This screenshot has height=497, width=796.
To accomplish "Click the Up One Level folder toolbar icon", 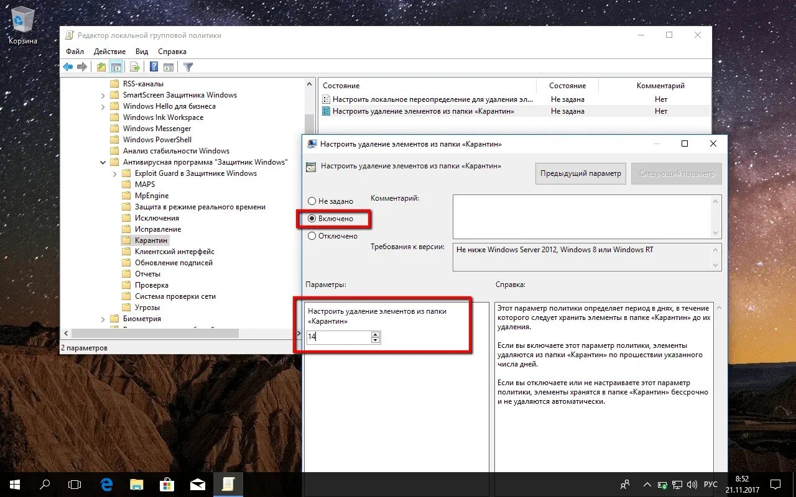I will (101, 67).
